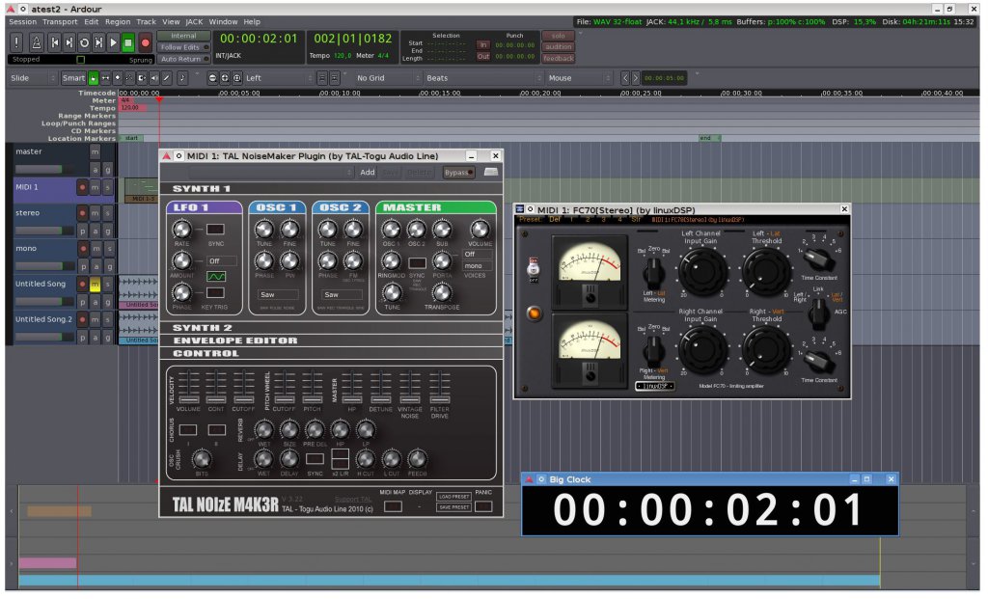Click the record-arm button on transport
The height and width of the screenshot is (599, 988).
(145, 42)
